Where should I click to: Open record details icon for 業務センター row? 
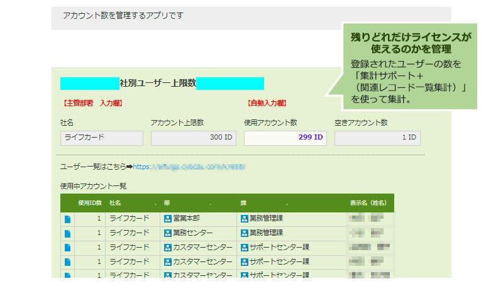67,233
